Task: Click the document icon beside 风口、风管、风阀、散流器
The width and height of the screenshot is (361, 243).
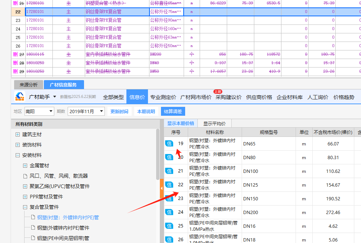Action: (25, 176)
